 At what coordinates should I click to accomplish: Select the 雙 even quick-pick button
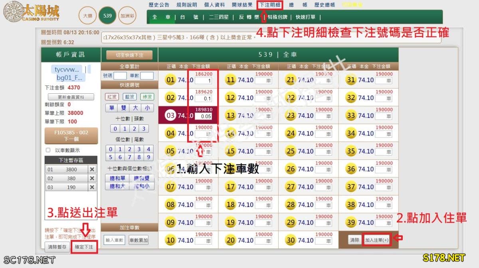(x=124, y=108)
